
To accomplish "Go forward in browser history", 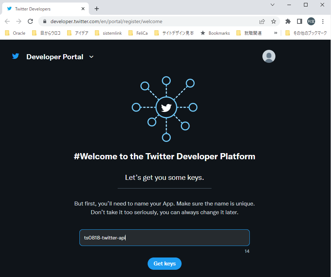I will click(x=19, y=21).
